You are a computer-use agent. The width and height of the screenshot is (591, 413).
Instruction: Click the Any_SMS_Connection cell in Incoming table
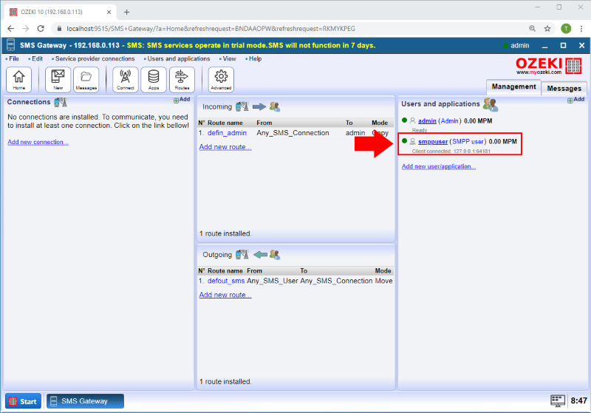293,133
